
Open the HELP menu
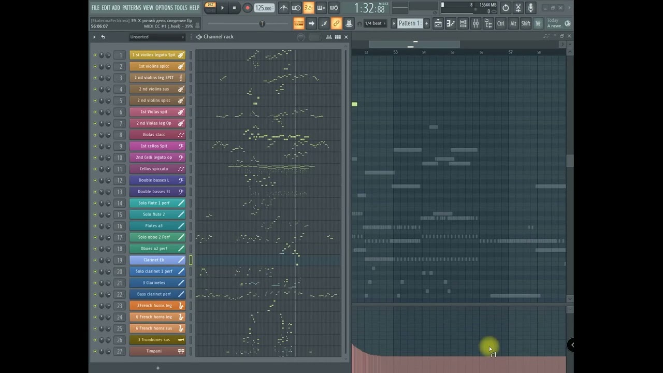click(194, 8)
